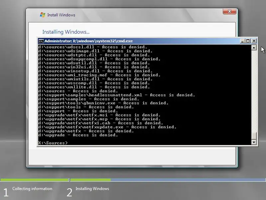Click the line 'd:\support\tools - Access is denied.'
Screen dimensions: 266x200
coord(86,107)
